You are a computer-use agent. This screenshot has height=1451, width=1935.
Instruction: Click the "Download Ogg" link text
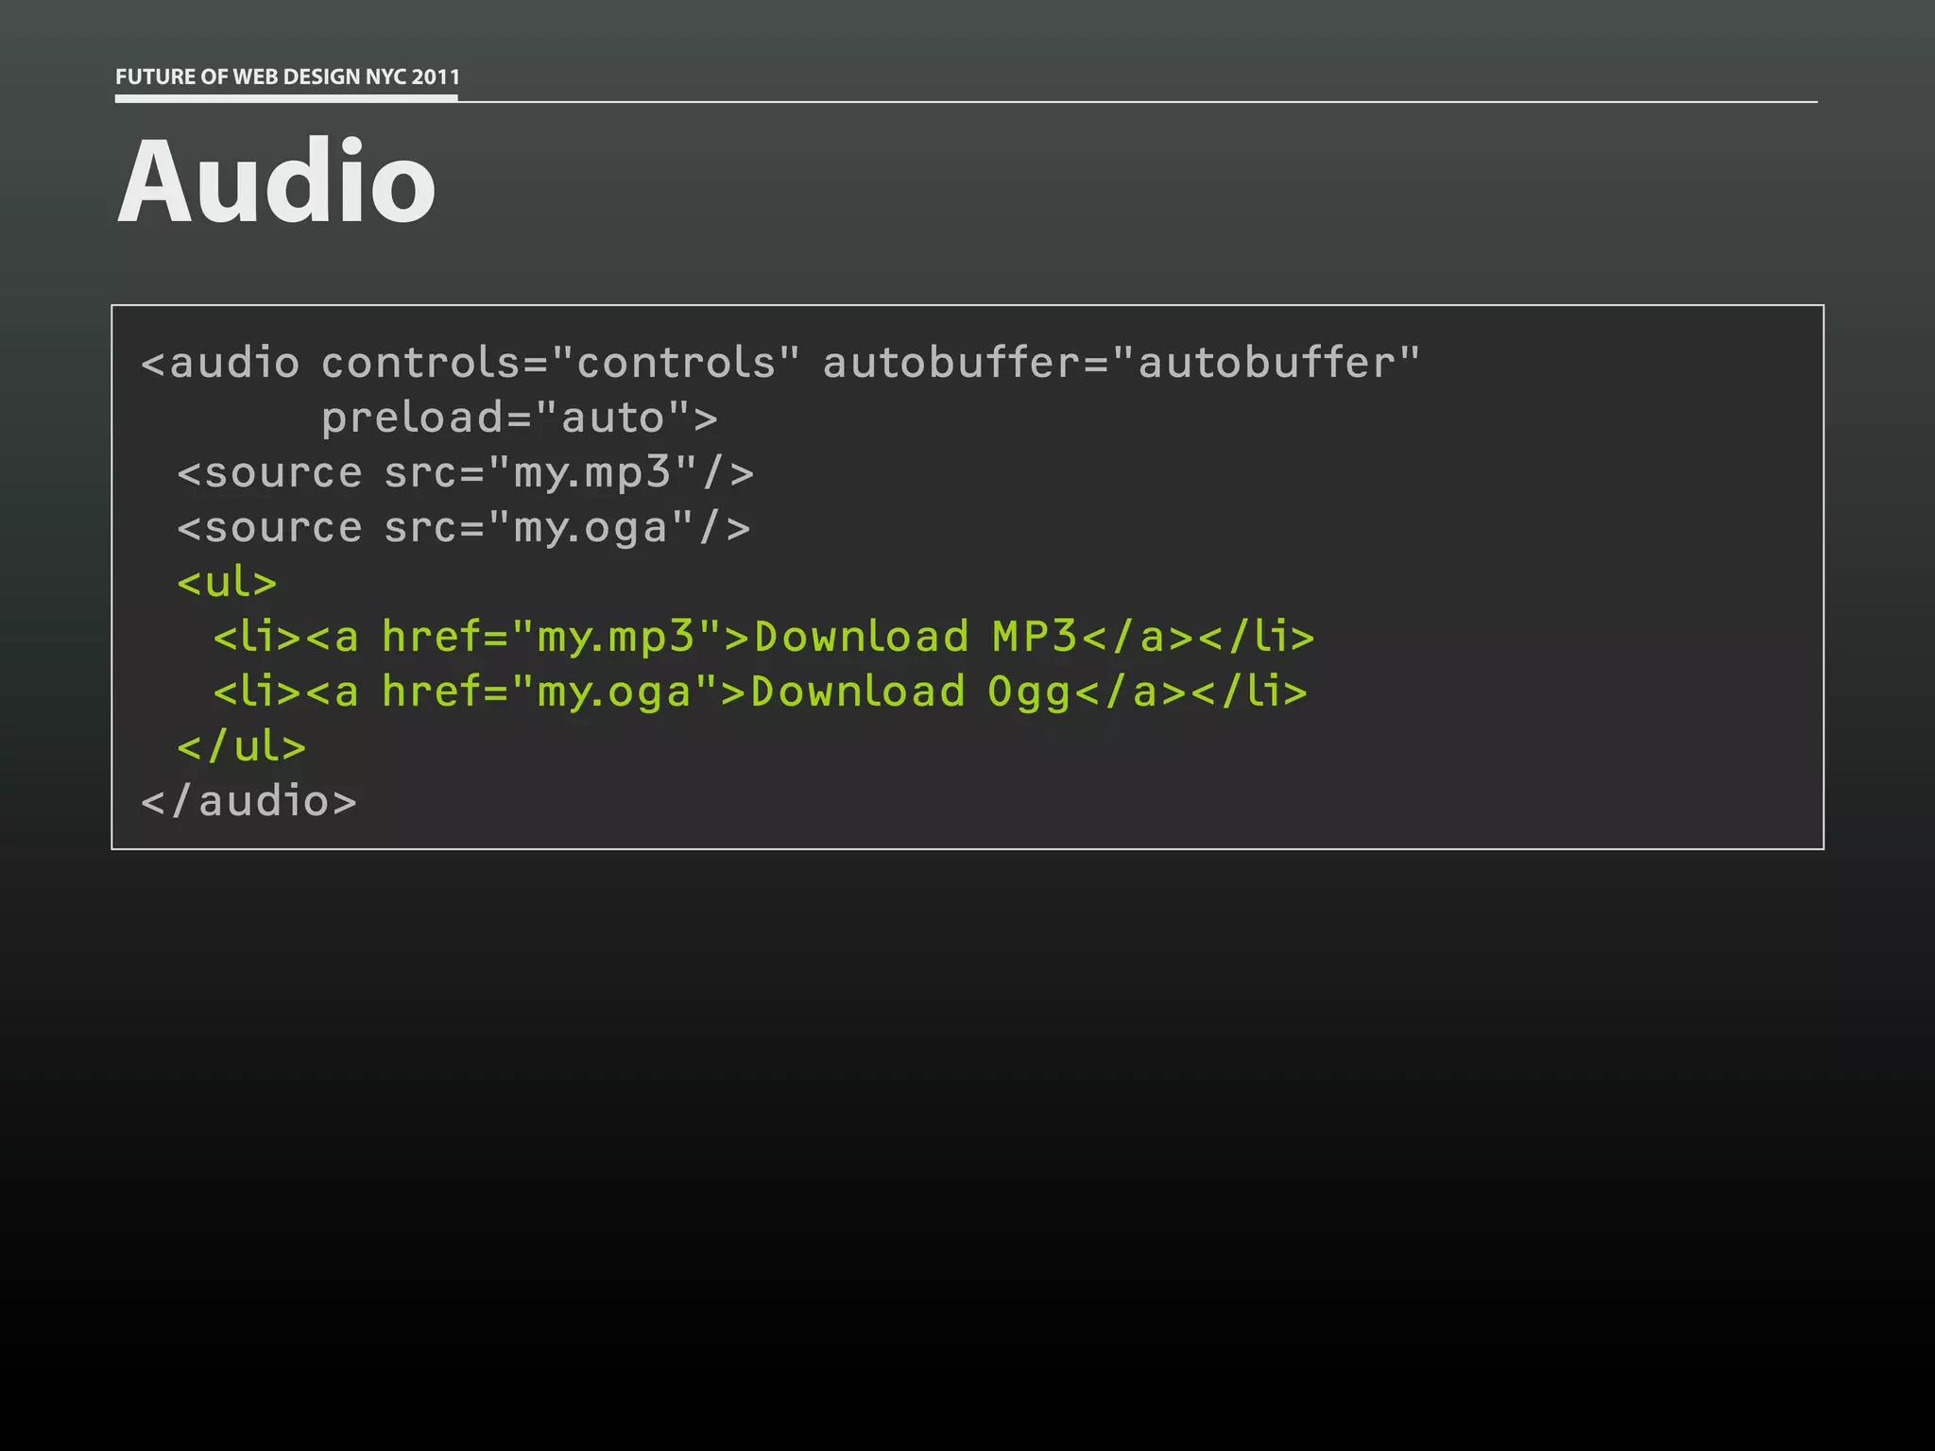coord(910,691)
